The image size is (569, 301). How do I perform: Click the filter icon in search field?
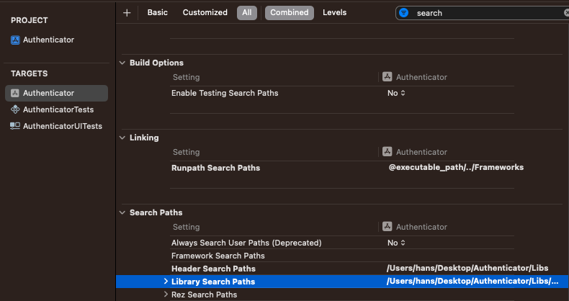[404, 13]
